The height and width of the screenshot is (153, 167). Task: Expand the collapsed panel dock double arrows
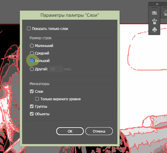157,4
